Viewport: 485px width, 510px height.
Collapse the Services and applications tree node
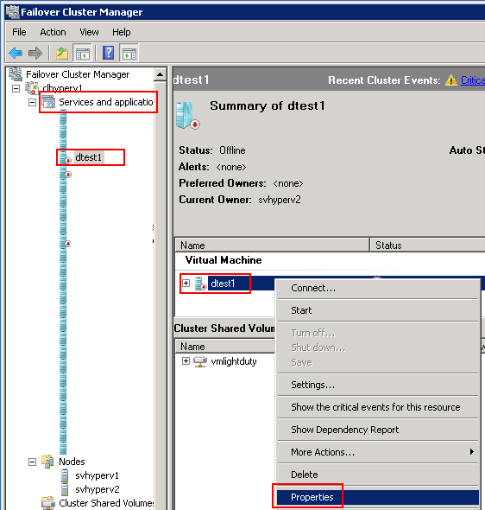point(32,102)
